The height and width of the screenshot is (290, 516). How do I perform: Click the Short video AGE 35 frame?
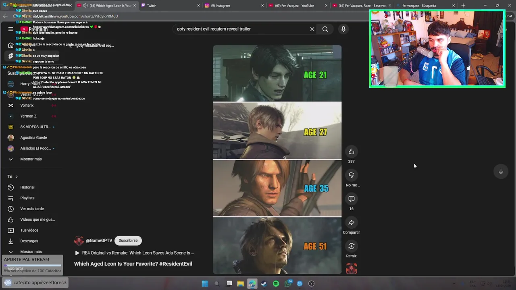pyautogui.click(x=277, y=188)
